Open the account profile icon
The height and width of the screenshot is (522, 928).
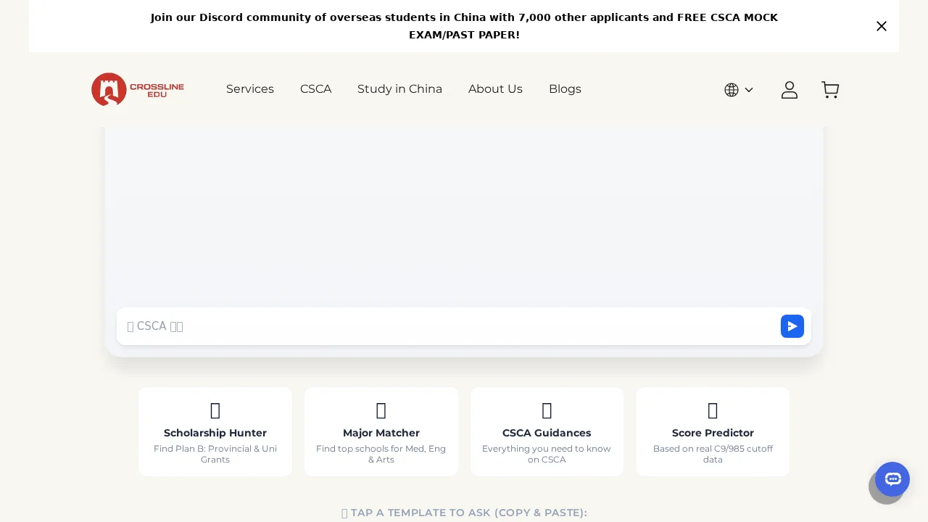tap(789, 89)
